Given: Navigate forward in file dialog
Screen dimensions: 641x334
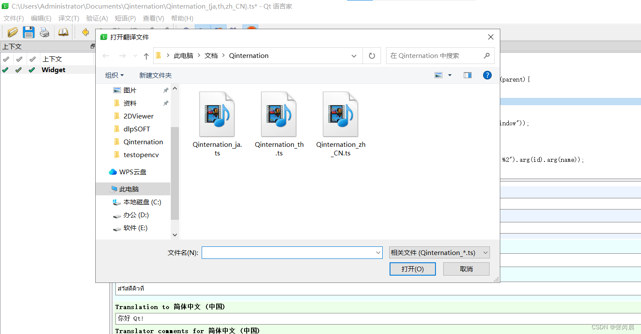Looking at the screenshot, I should pos(122,56).
